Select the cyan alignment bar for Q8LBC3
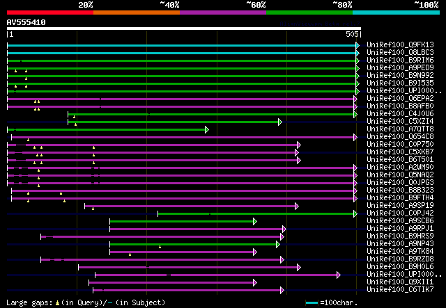 (x=181, y=53)
